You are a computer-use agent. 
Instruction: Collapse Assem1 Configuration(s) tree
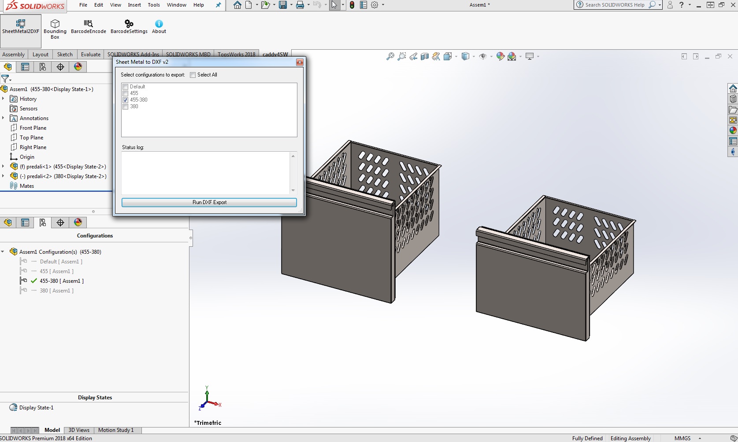[3, 252]
